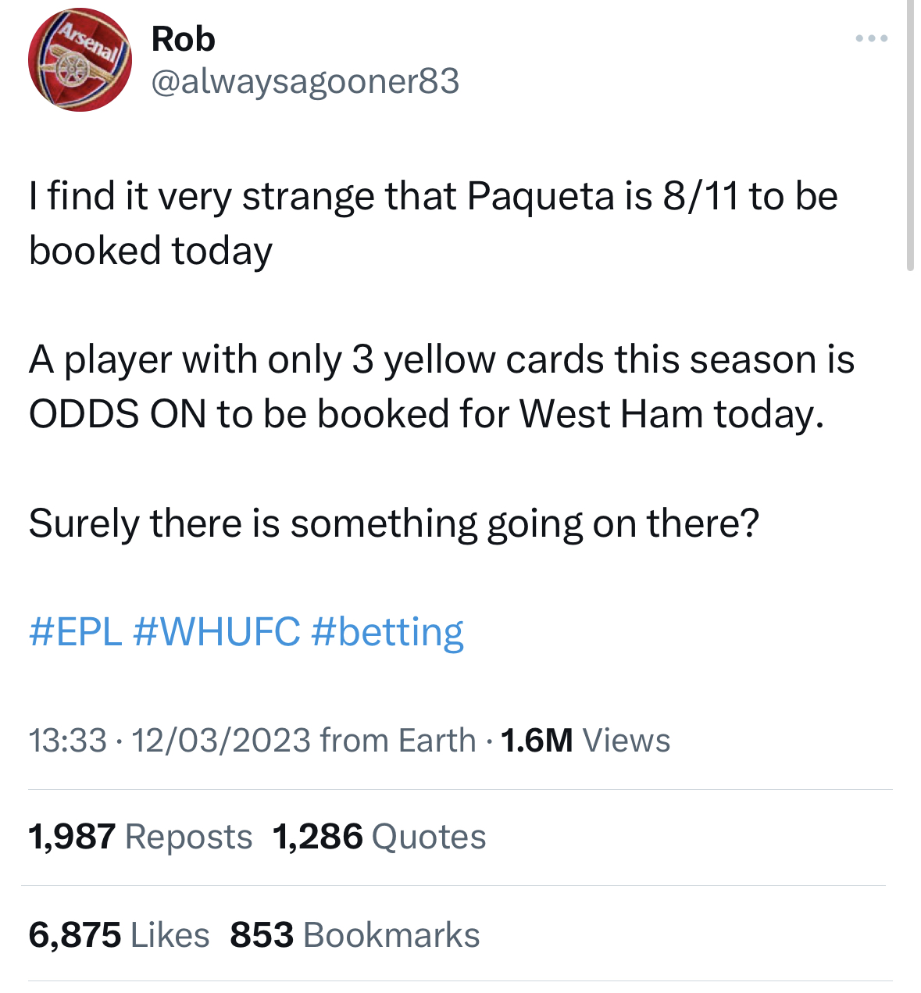
Task: Show the 6,875 Likes list
Action: (119, 934)
